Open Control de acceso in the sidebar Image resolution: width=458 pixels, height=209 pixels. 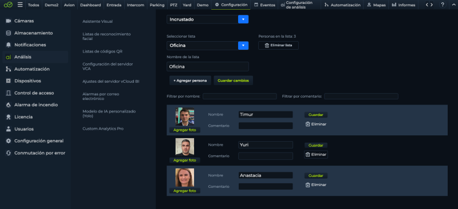(x=35, y=93)
